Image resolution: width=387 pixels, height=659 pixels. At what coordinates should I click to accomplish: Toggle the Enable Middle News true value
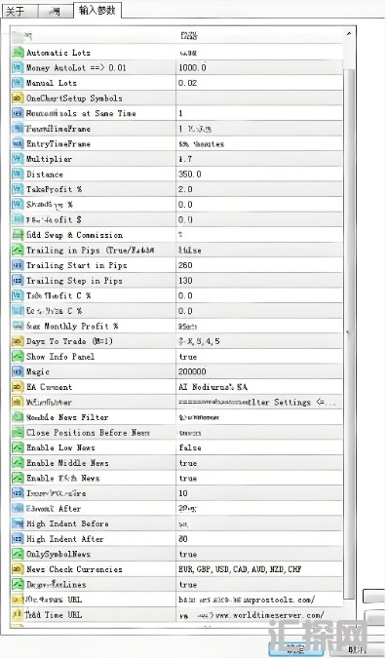pyautogui.click(x=259, y=463)
